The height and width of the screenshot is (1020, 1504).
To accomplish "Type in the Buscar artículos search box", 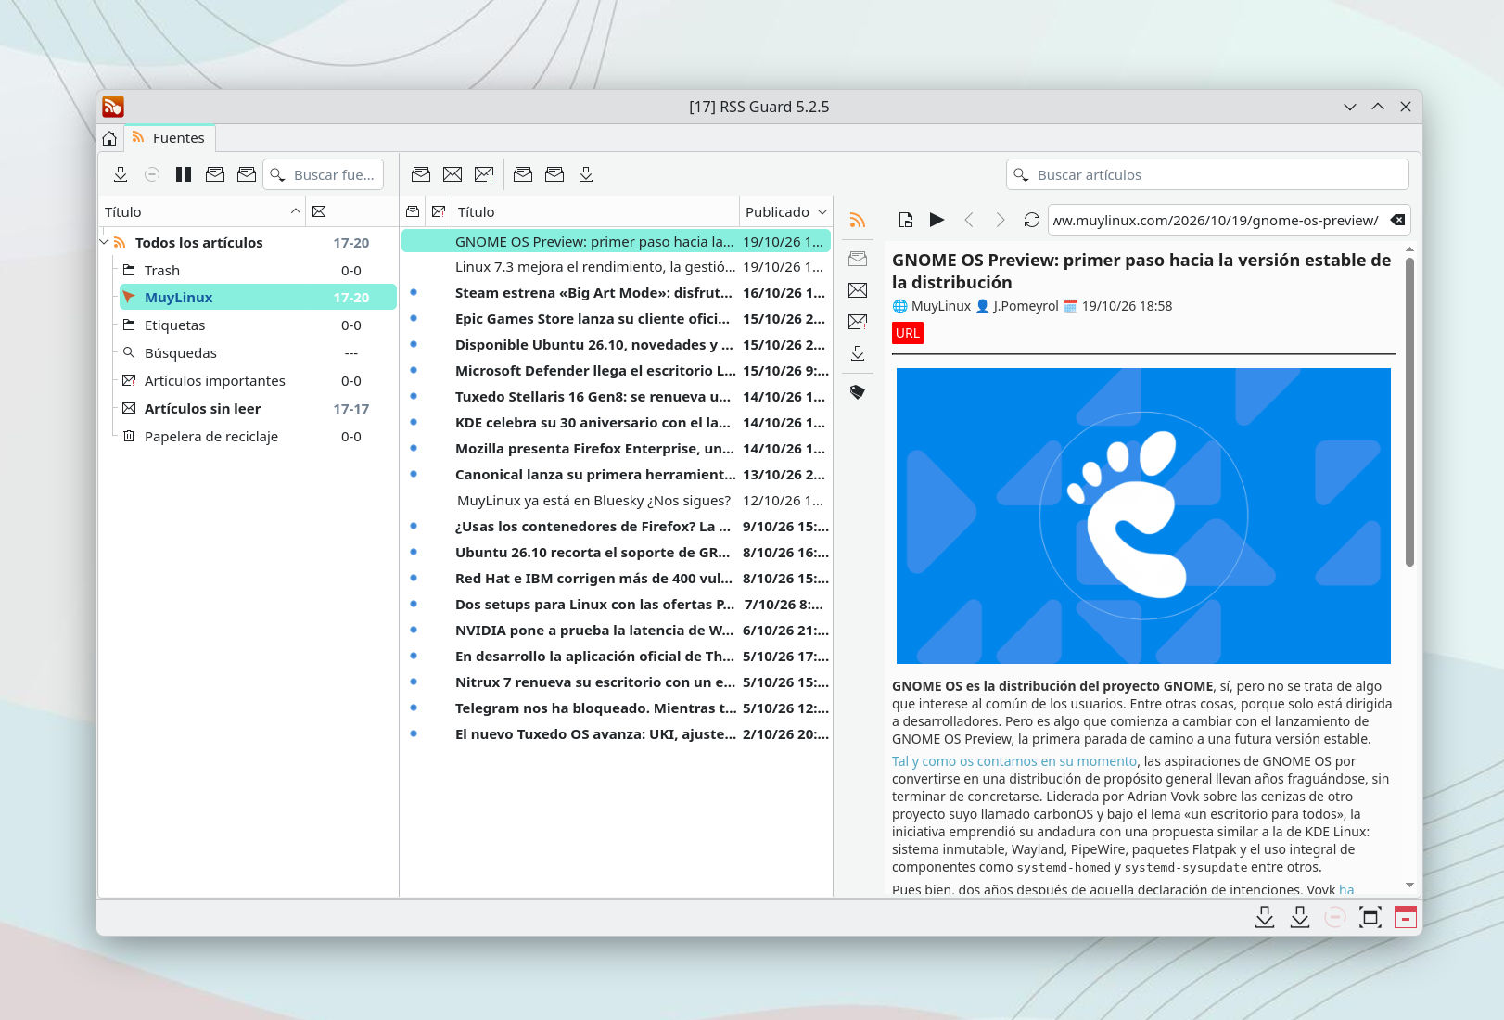I will (x=1207, y=174).
